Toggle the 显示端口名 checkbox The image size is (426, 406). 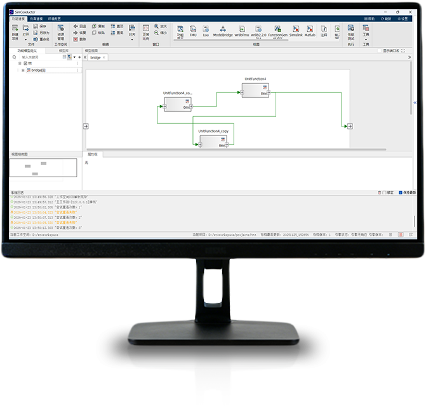pyautogui.click(x=380, y=51)
